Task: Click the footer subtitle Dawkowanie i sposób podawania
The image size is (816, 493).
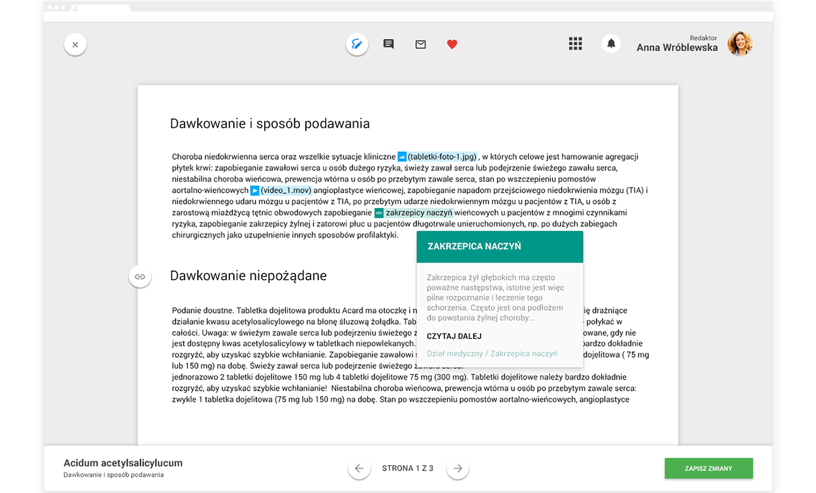Action: point(114,475)
